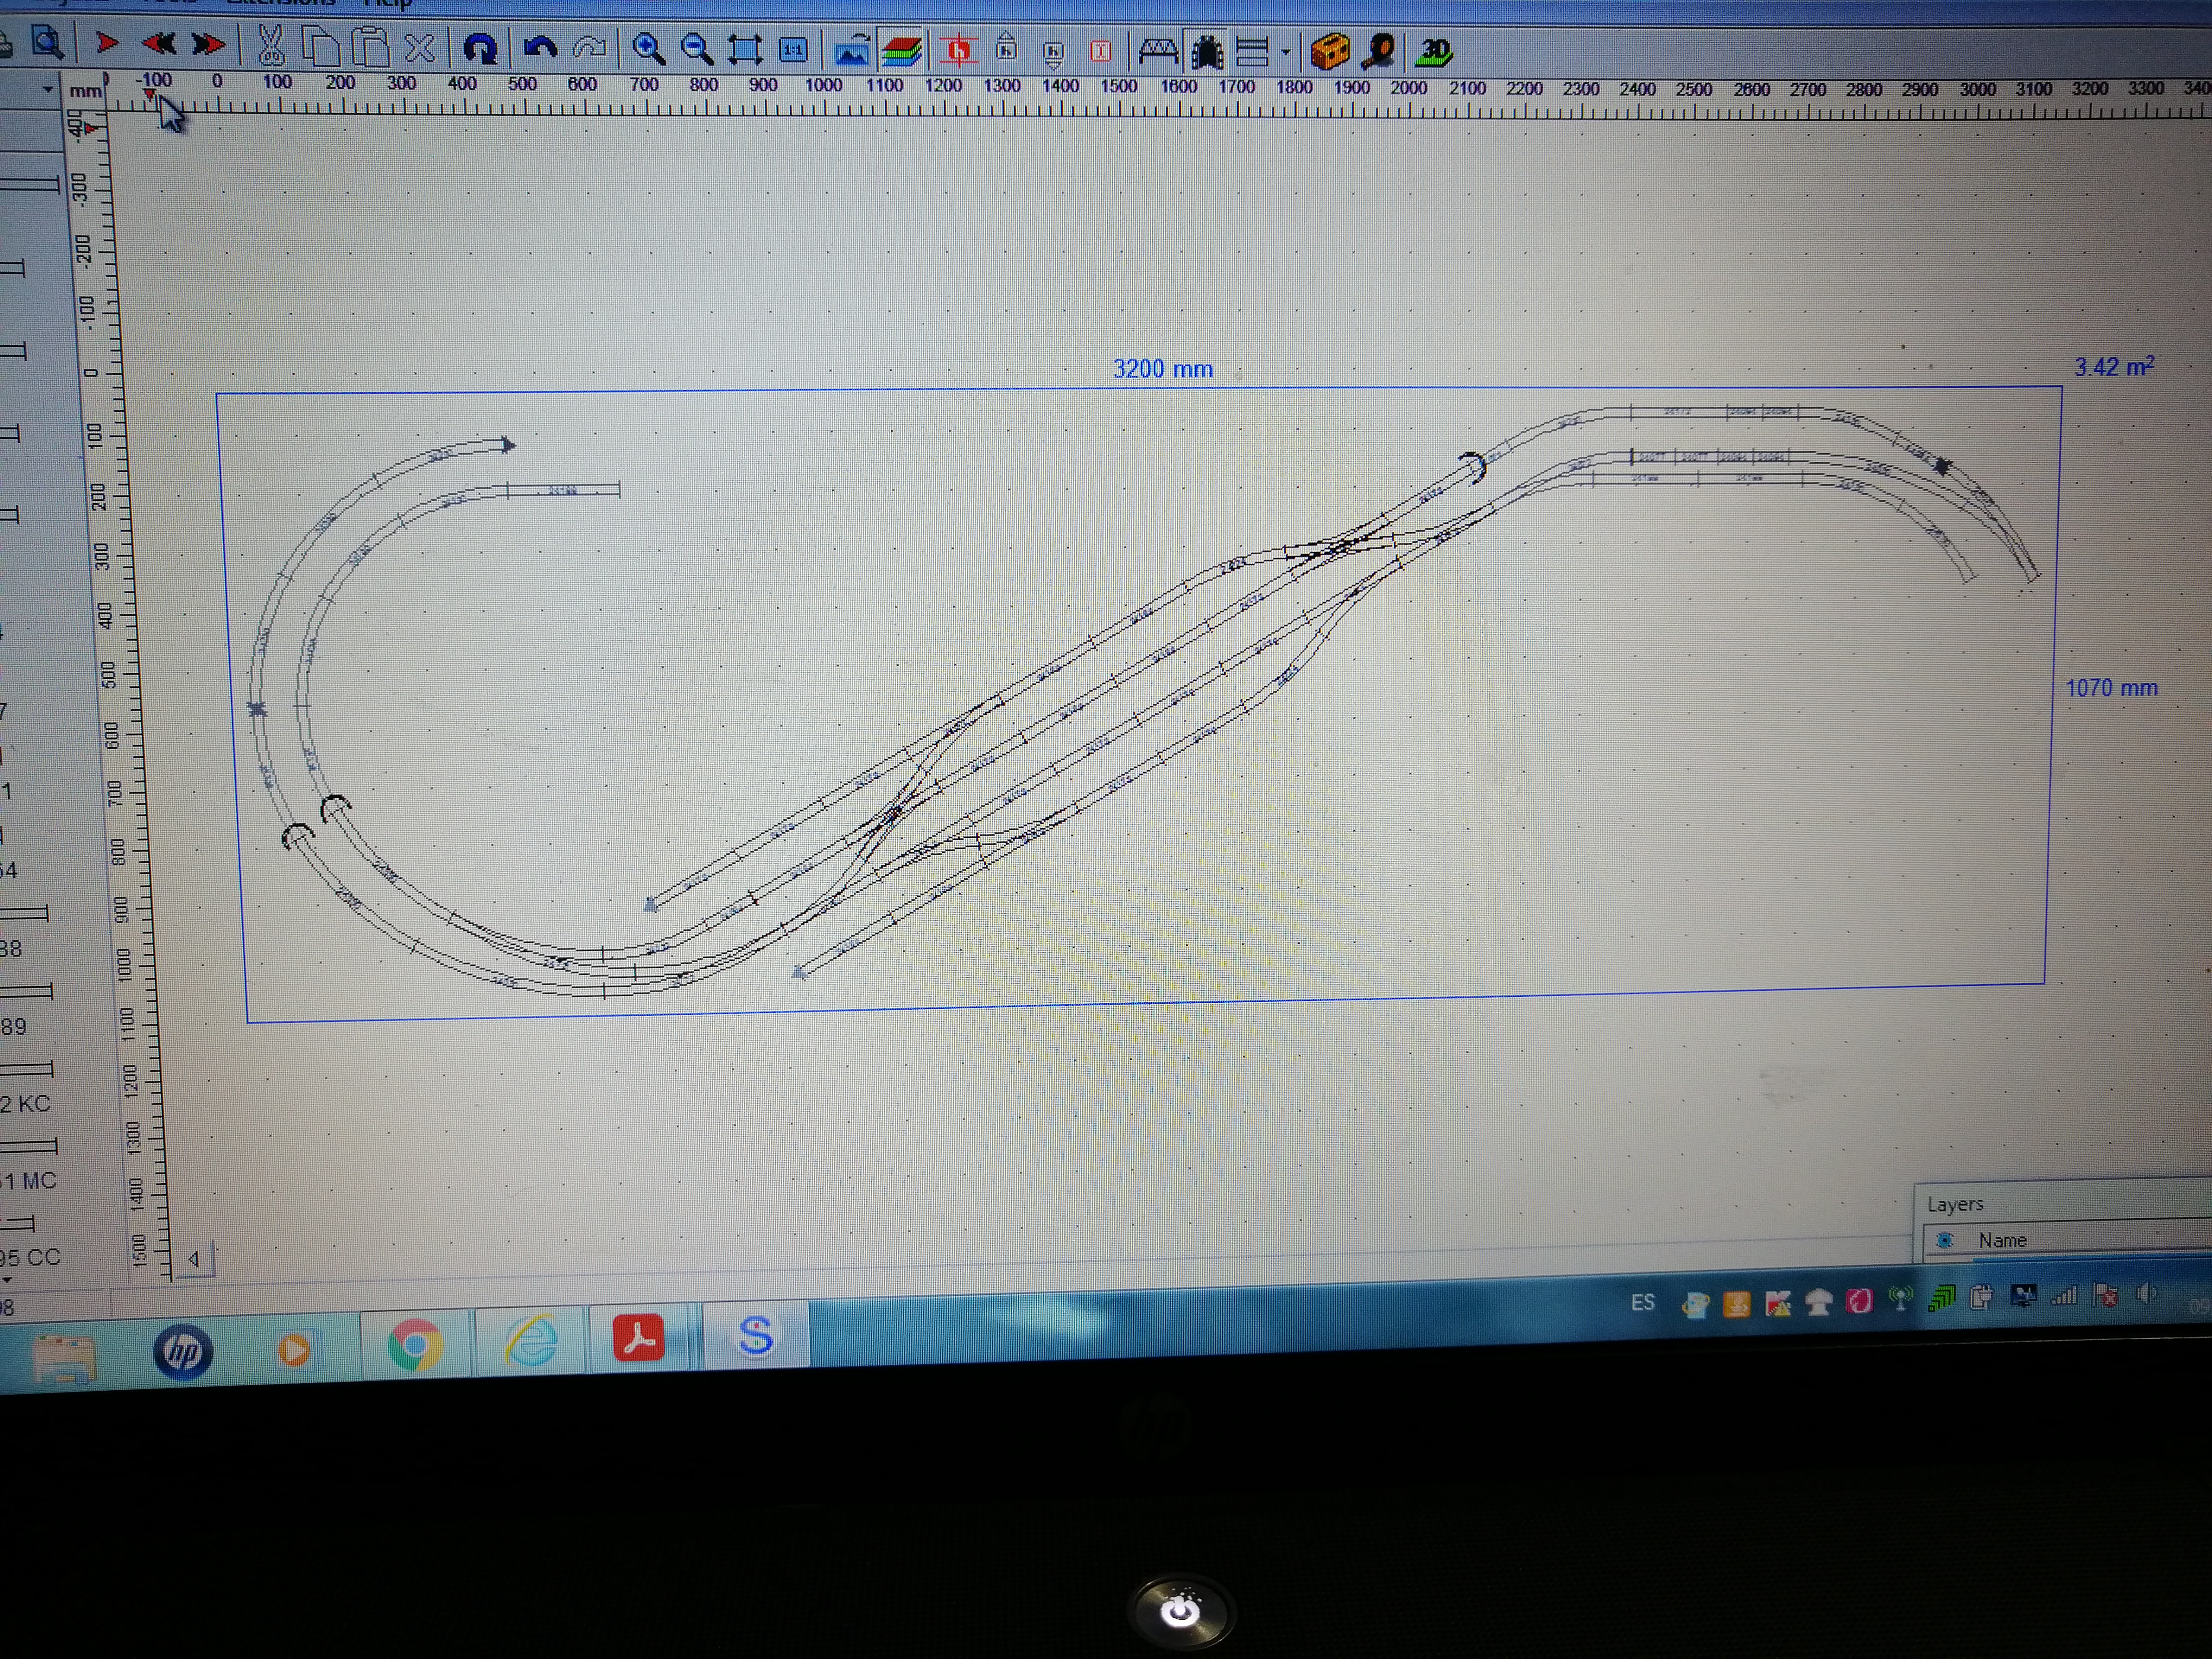Copy selected tracks icon

click(321, 46)
